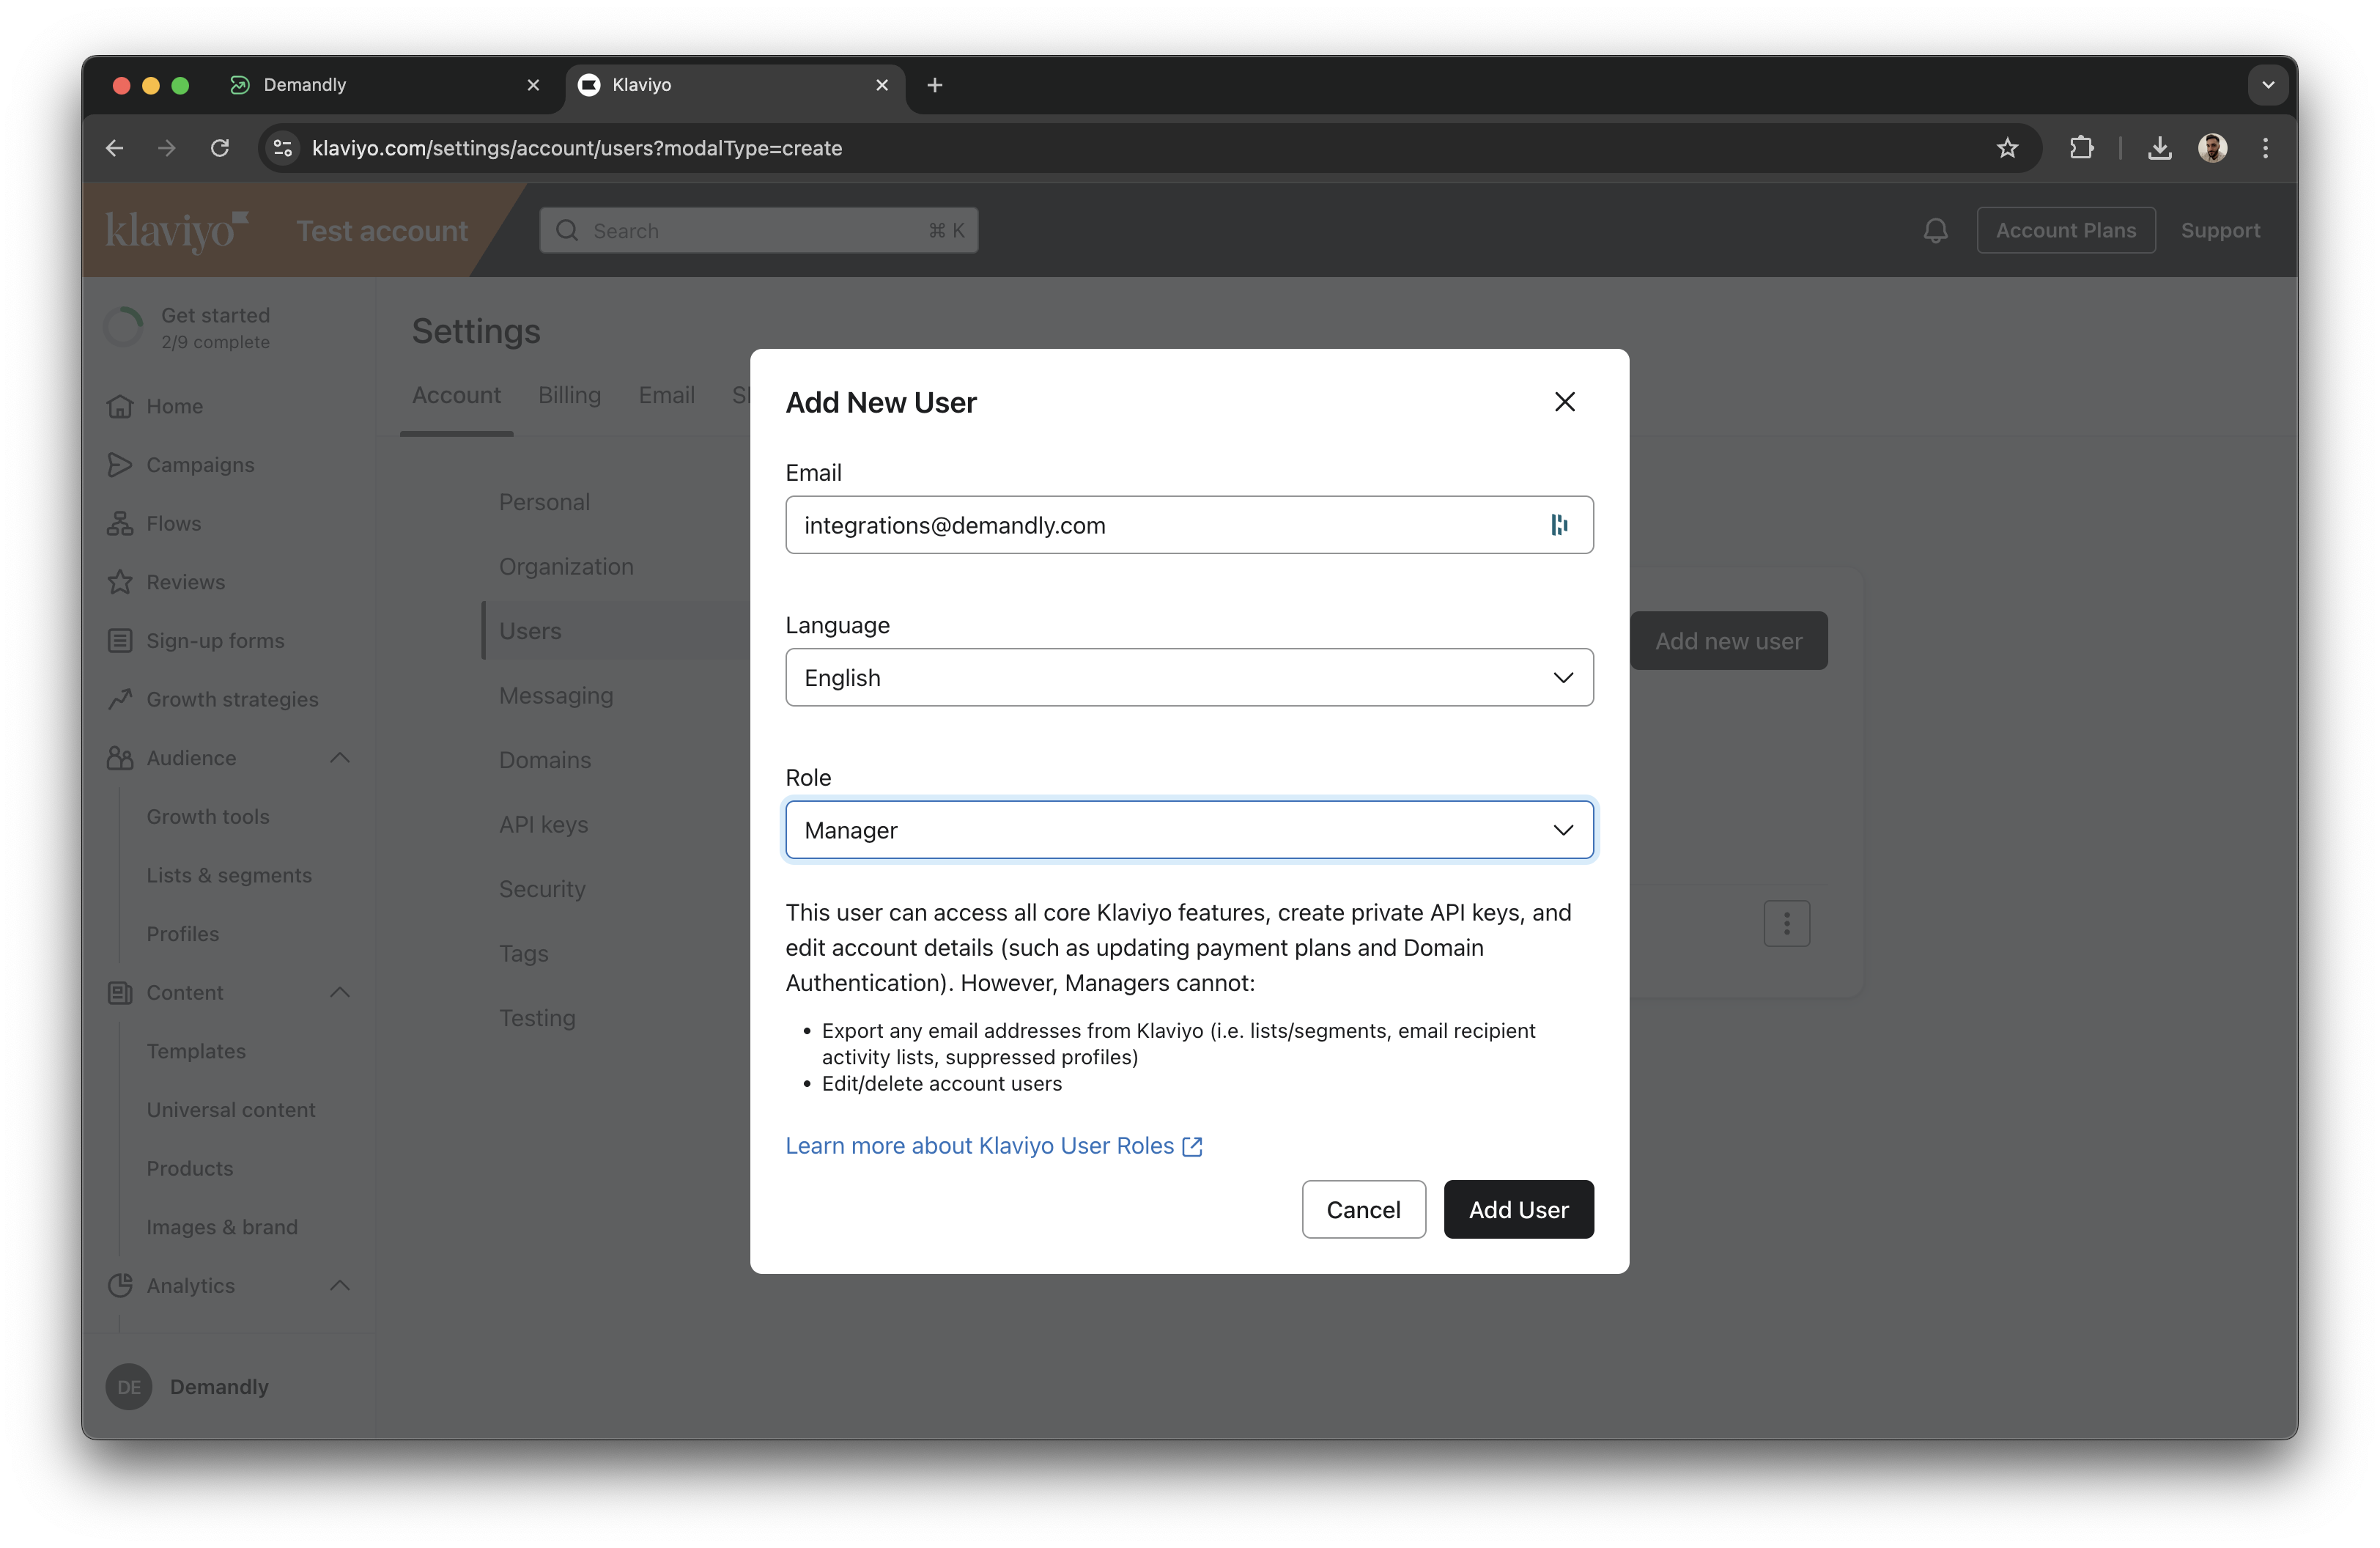
Task: Open Sign-up forms via its sidebar icon
Action: pos(120,640)
